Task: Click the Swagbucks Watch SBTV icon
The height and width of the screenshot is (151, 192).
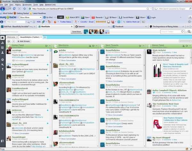Action: pos(68,17)
